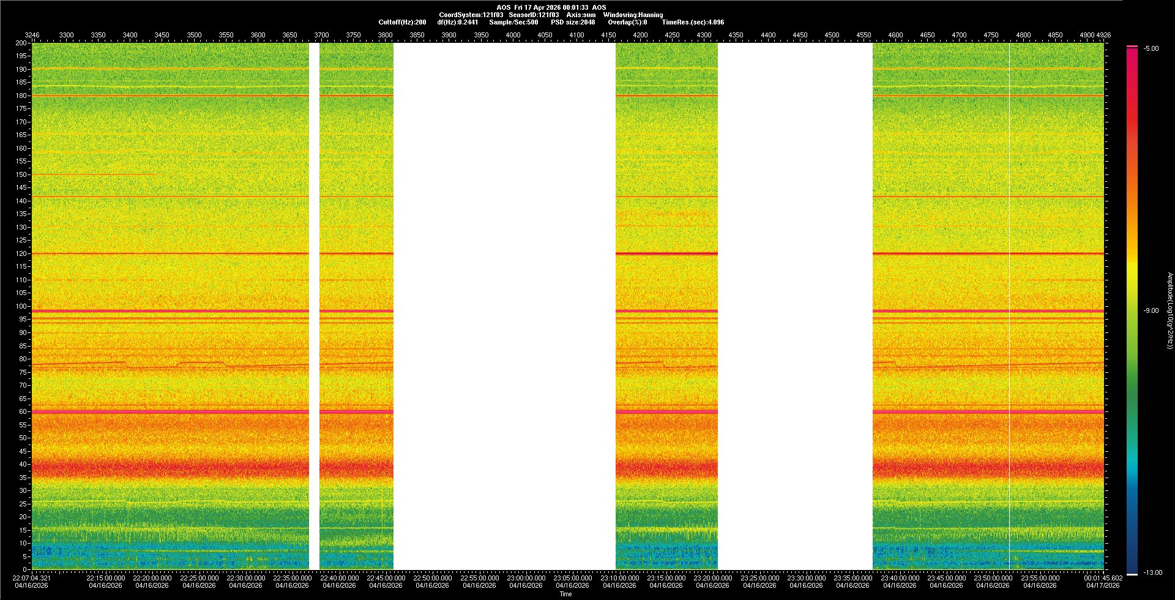Screen dimensions: 1175x600
Task: Click the 23:10:00.000 time axis label
Action: [619, 577]
